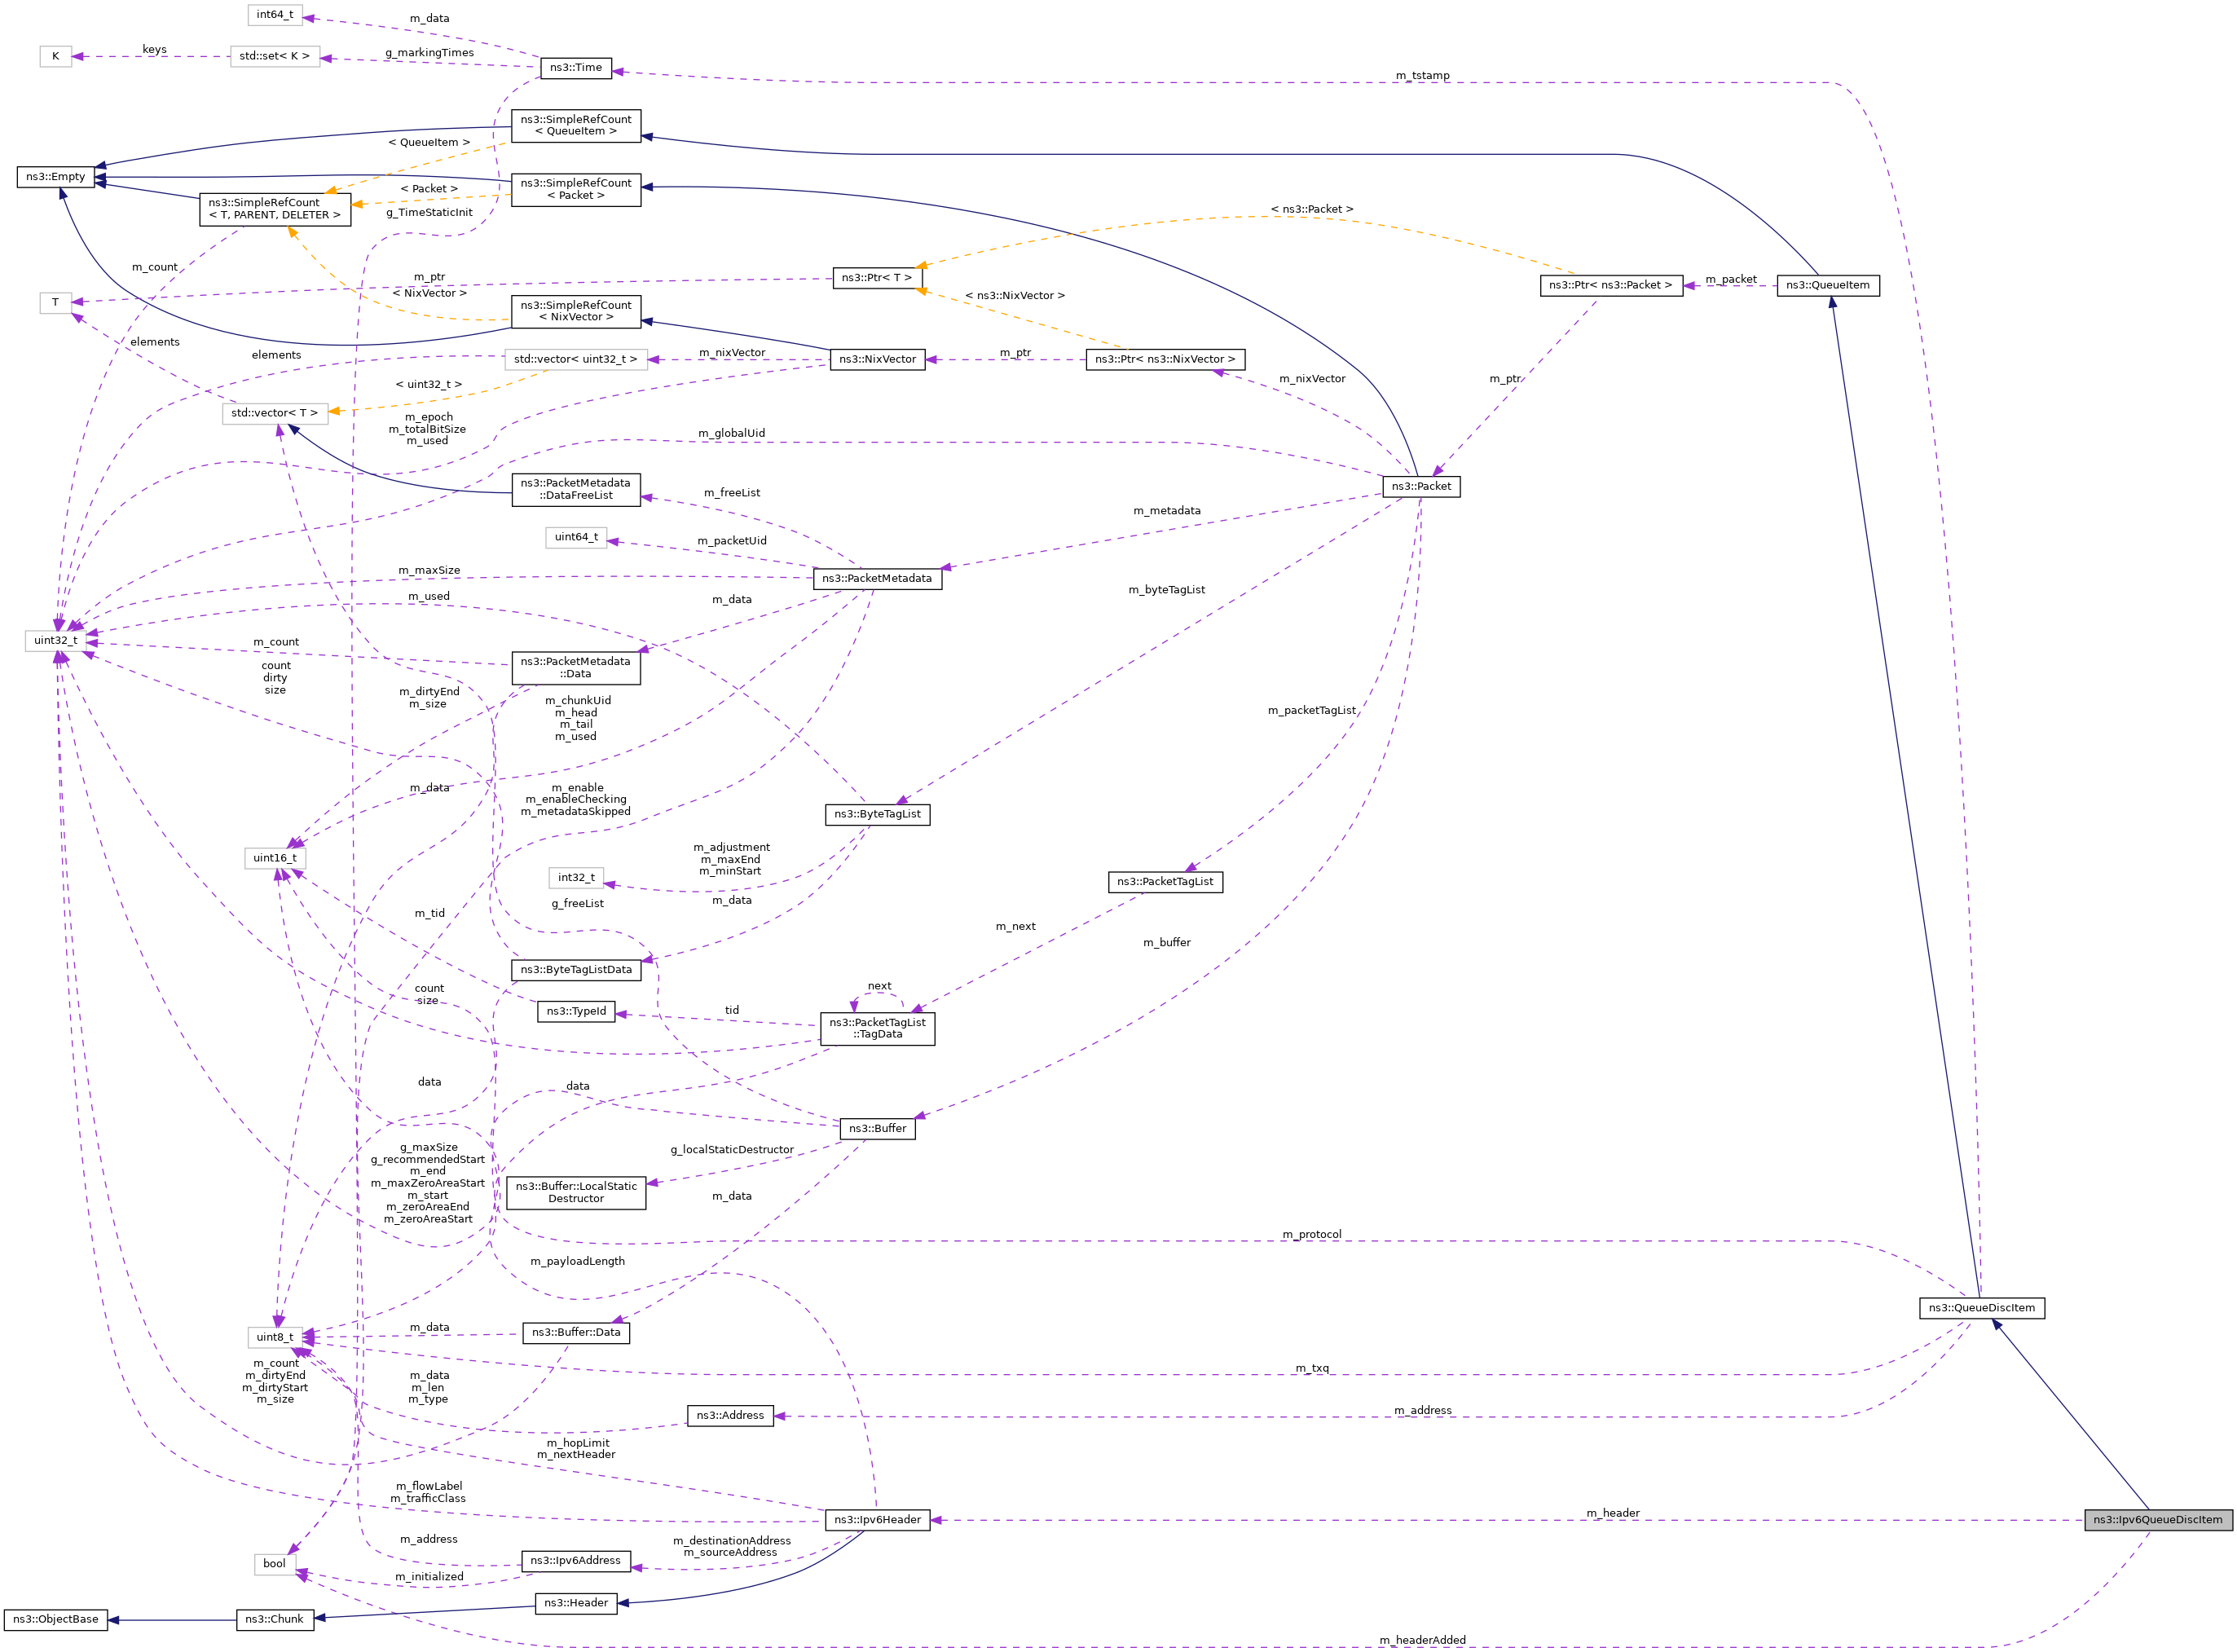Viewport: 2237px width, 1652px height.
Task: Click the uint32_t type node
Action: [x=55, y=641]
